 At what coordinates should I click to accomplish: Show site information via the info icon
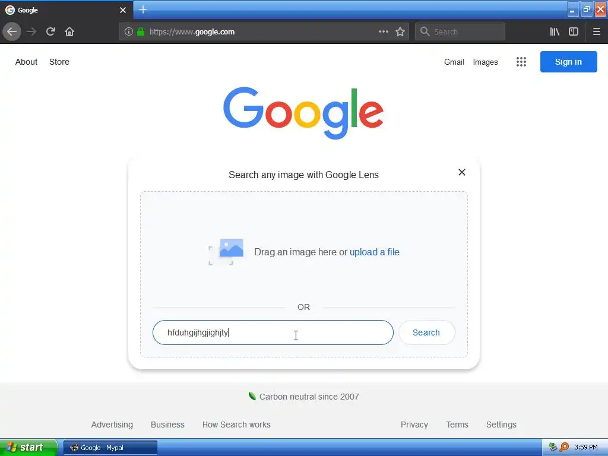click(x=129, y=32)
